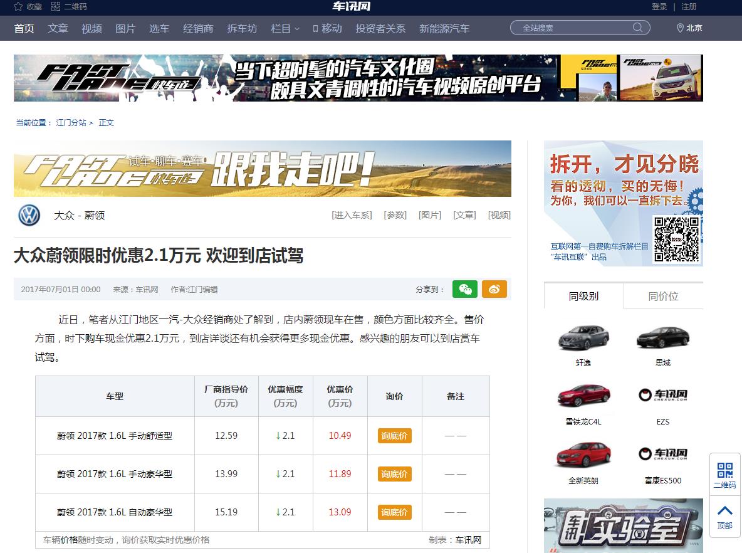Click the 富康ES500 model label
Viewport: 742px width, 553px height.
point(663,480)
